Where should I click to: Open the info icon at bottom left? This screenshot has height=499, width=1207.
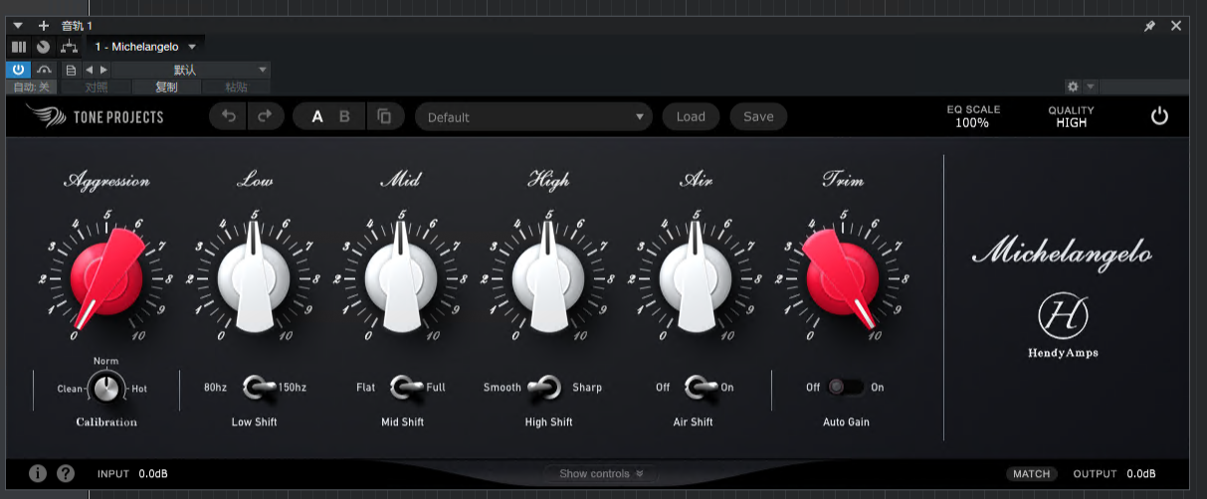(x=38, y=474)
